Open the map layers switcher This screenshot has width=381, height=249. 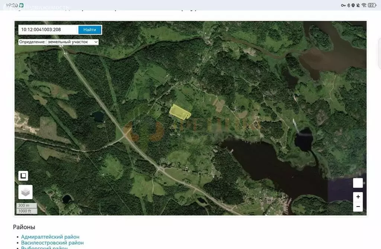click(x=25, y=192)
